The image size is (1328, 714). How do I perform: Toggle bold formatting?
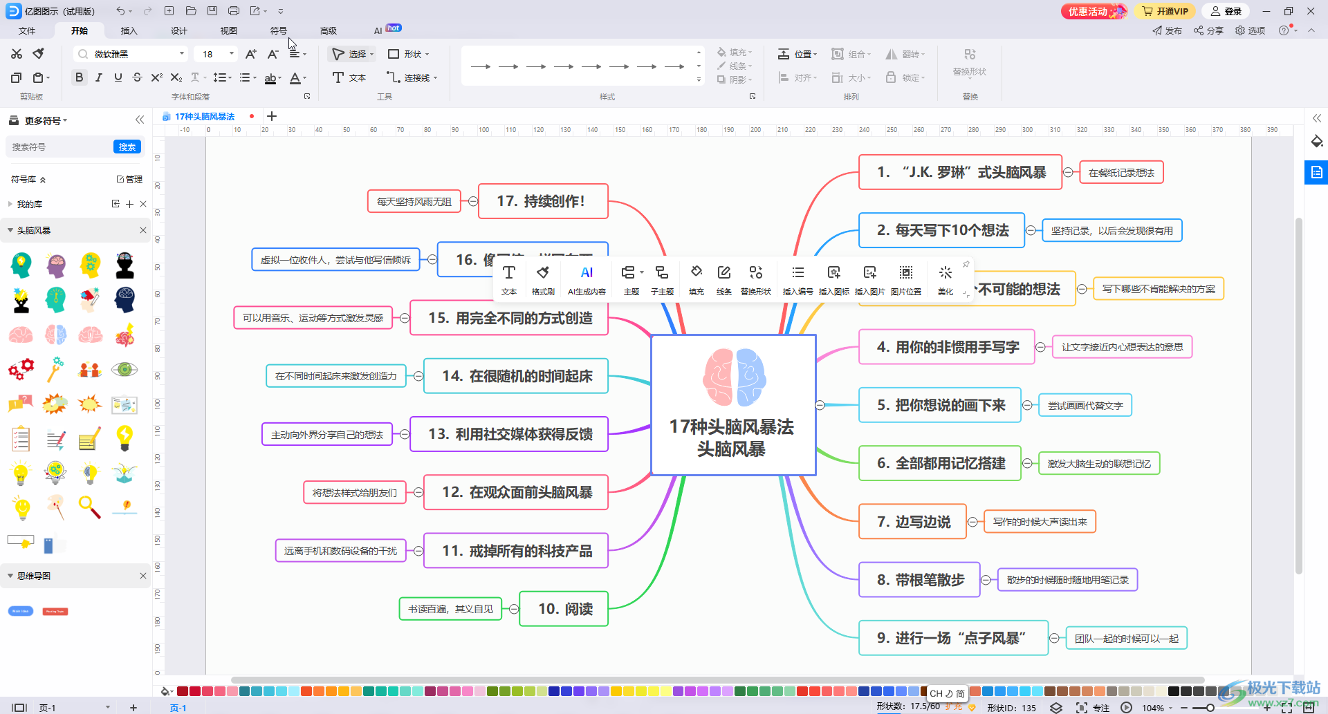(80, 77)
